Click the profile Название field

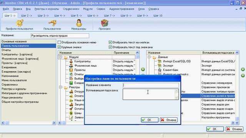(60, 36)
